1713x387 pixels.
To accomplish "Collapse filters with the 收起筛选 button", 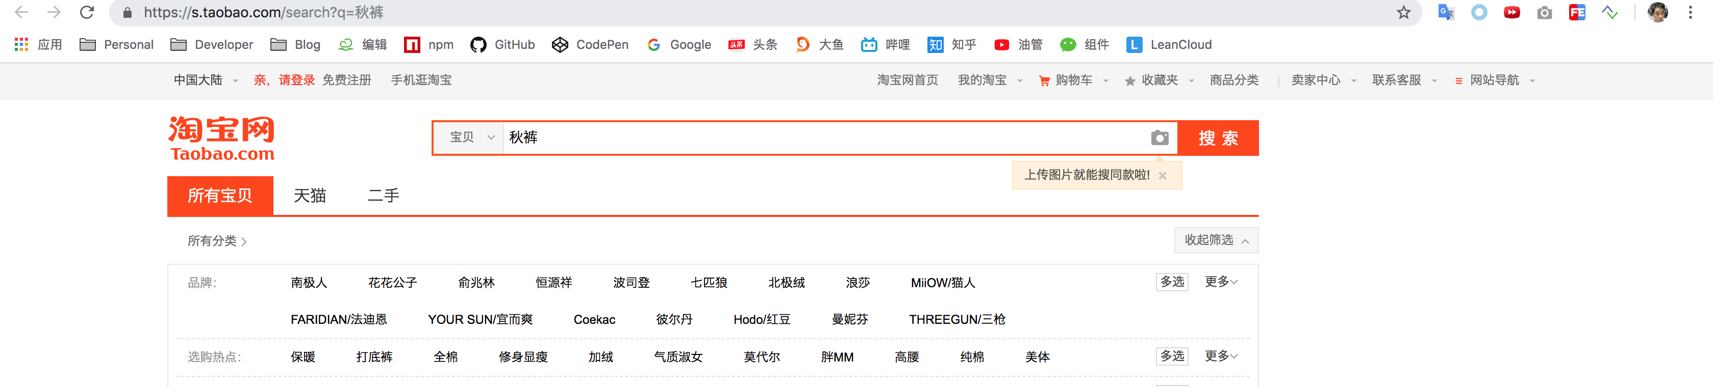I will coord(1216,240).
